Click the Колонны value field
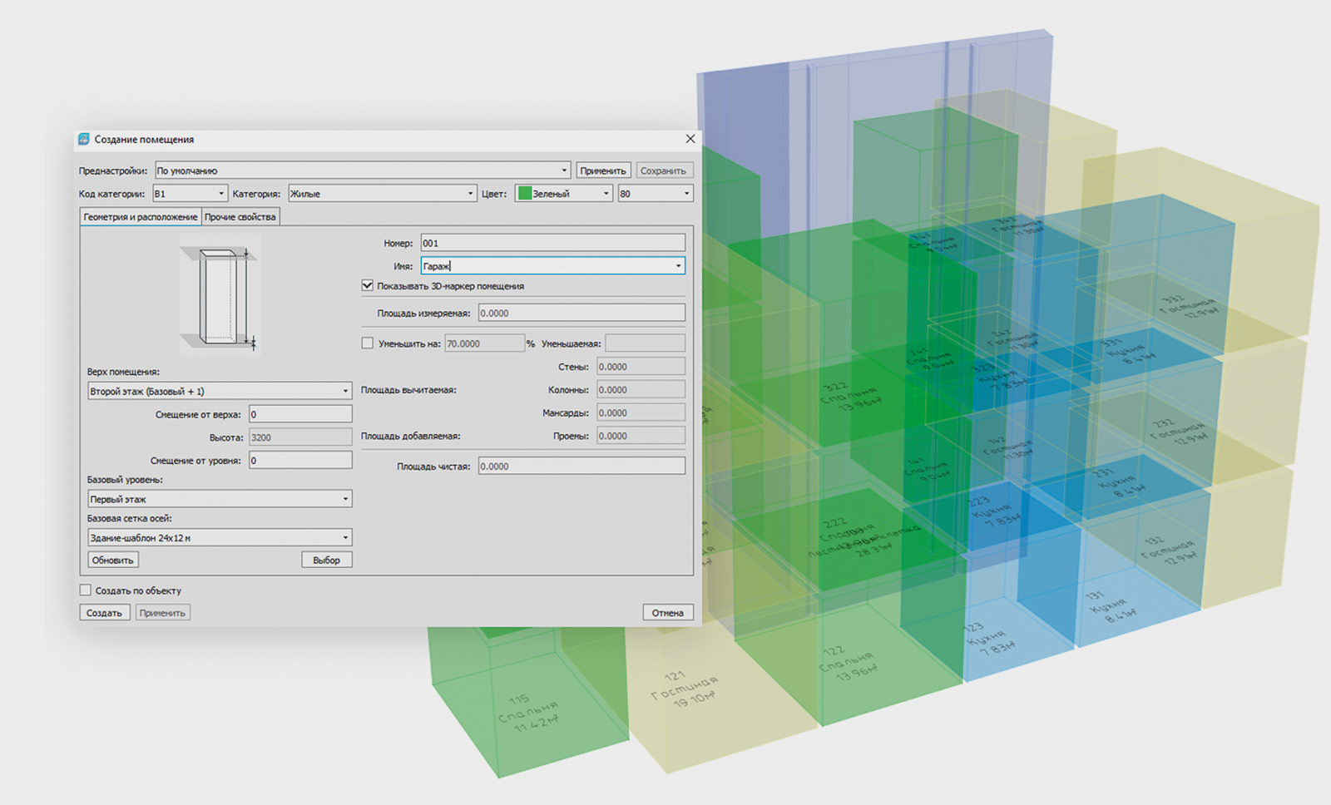The width and height of the screenshot is (1331, 805). 641,390
